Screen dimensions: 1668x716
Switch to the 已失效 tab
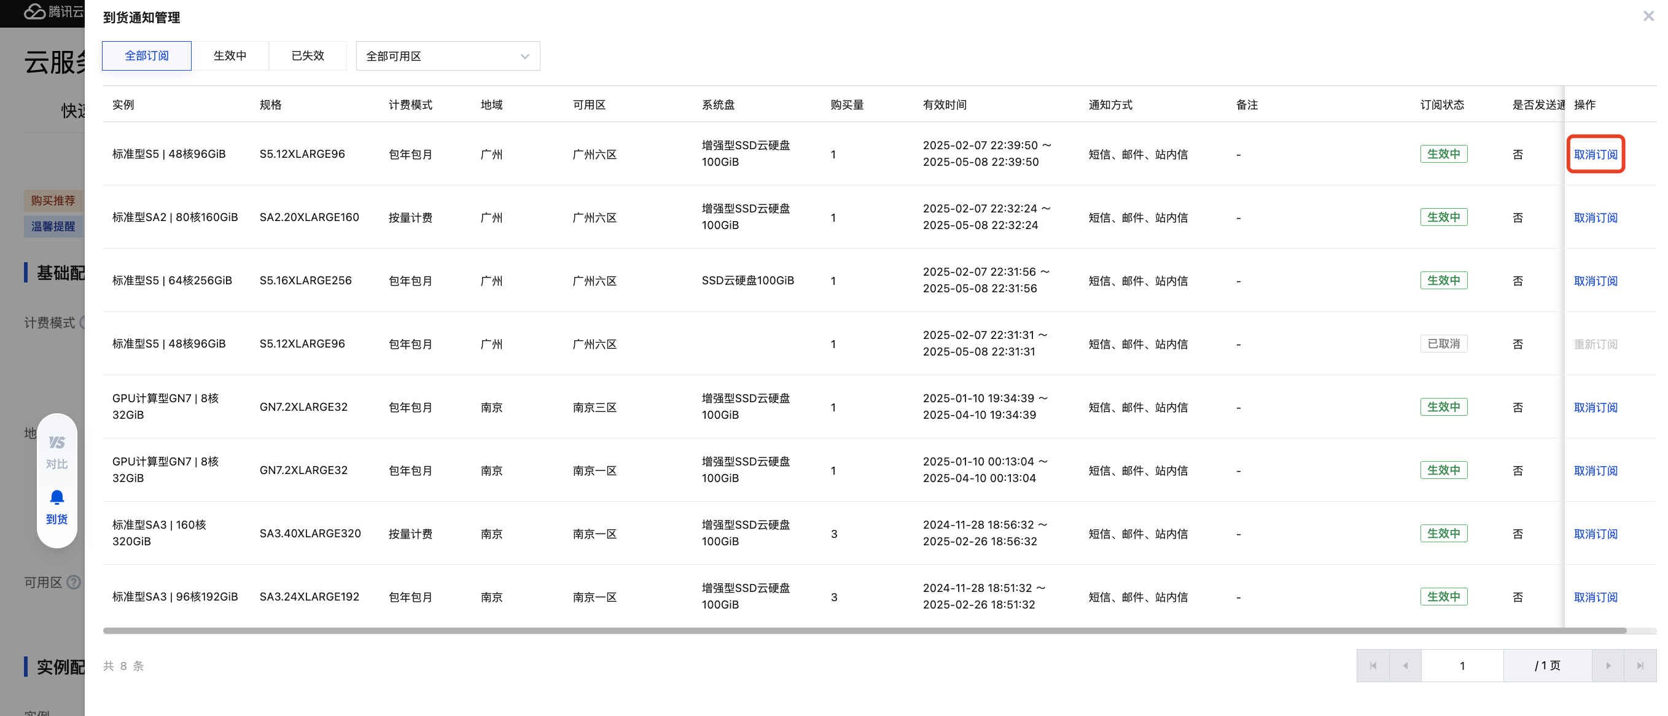click(308, 56)
